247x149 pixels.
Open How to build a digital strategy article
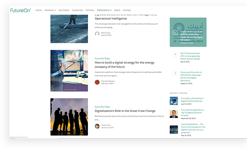tap(124, 65)
